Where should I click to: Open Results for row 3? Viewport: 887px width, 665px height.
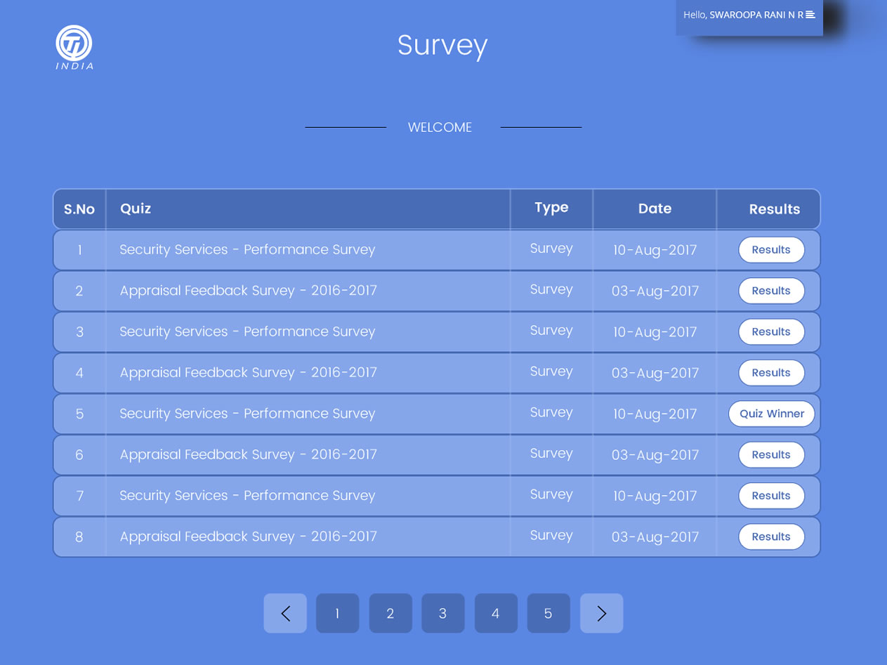point(771,331)
